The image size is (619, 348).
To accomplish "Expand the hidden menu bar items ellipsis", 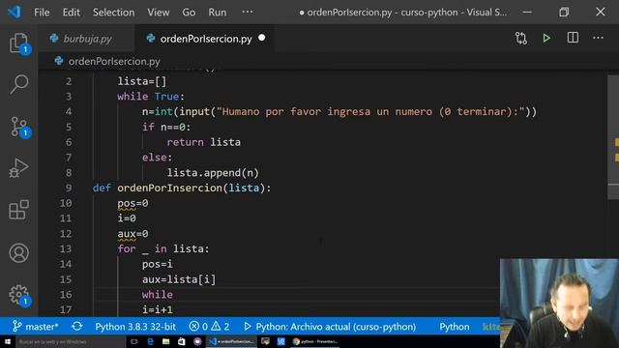I will click(248, 12).
